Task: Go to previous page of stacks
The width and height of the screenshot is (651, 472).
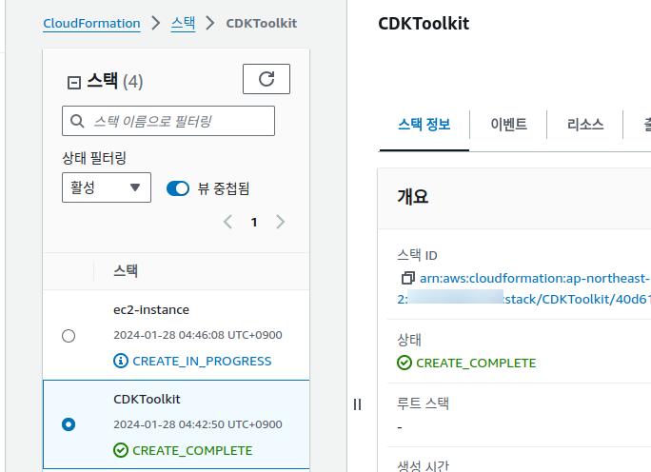Action: pyautogui.click(x=227, y=222)
